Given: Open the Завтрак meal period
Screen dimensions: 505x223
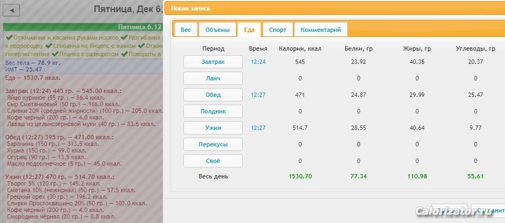Looking at the screenshot, I should 213,62.
